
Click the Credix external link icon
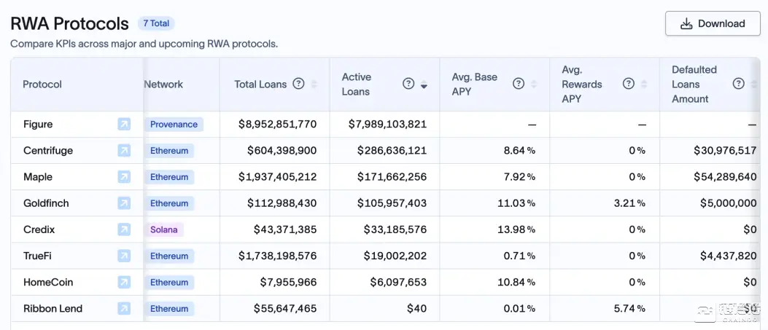[124, 229]
